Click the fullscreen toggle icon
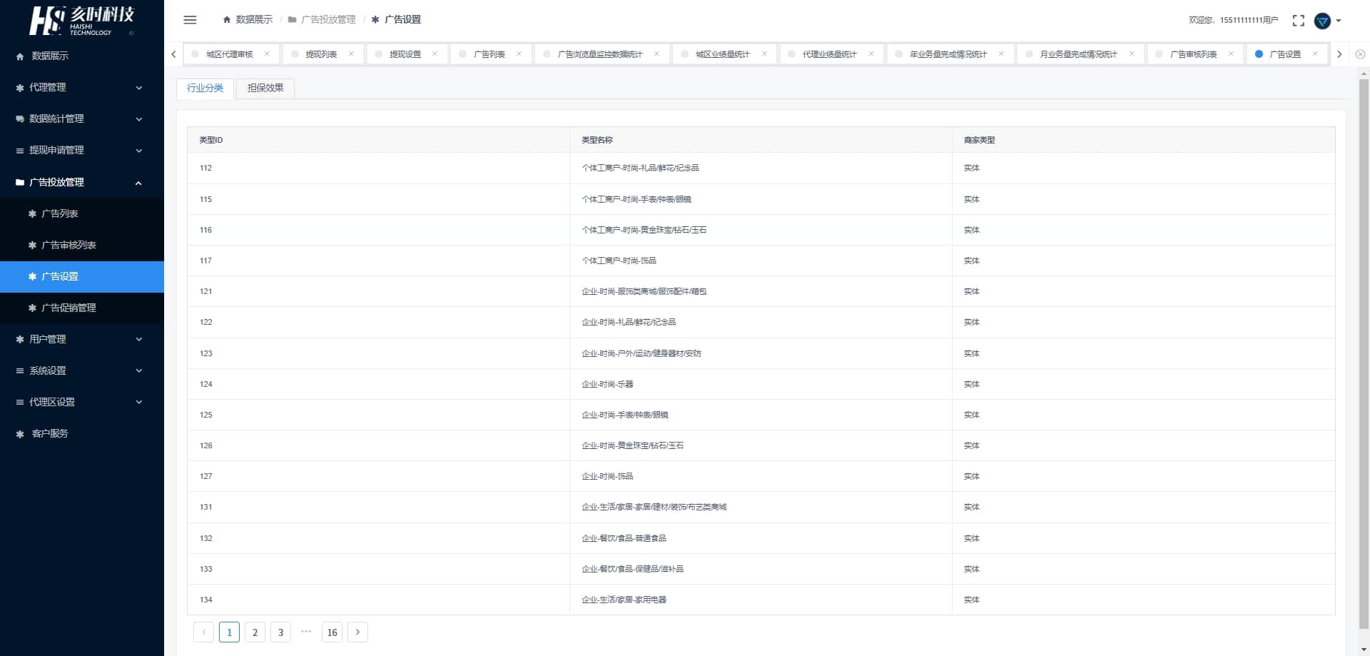Screen dimensions: 1370x656 coord(1298,21)
